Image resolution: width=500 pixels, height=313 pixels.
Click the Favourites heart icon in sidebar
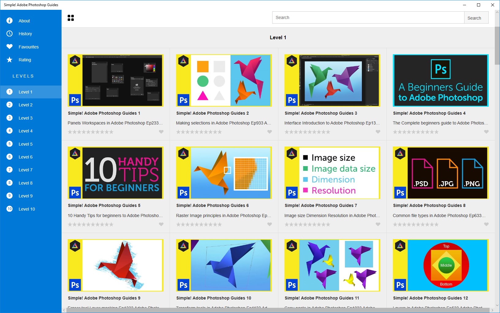click(x=9, y=47)
